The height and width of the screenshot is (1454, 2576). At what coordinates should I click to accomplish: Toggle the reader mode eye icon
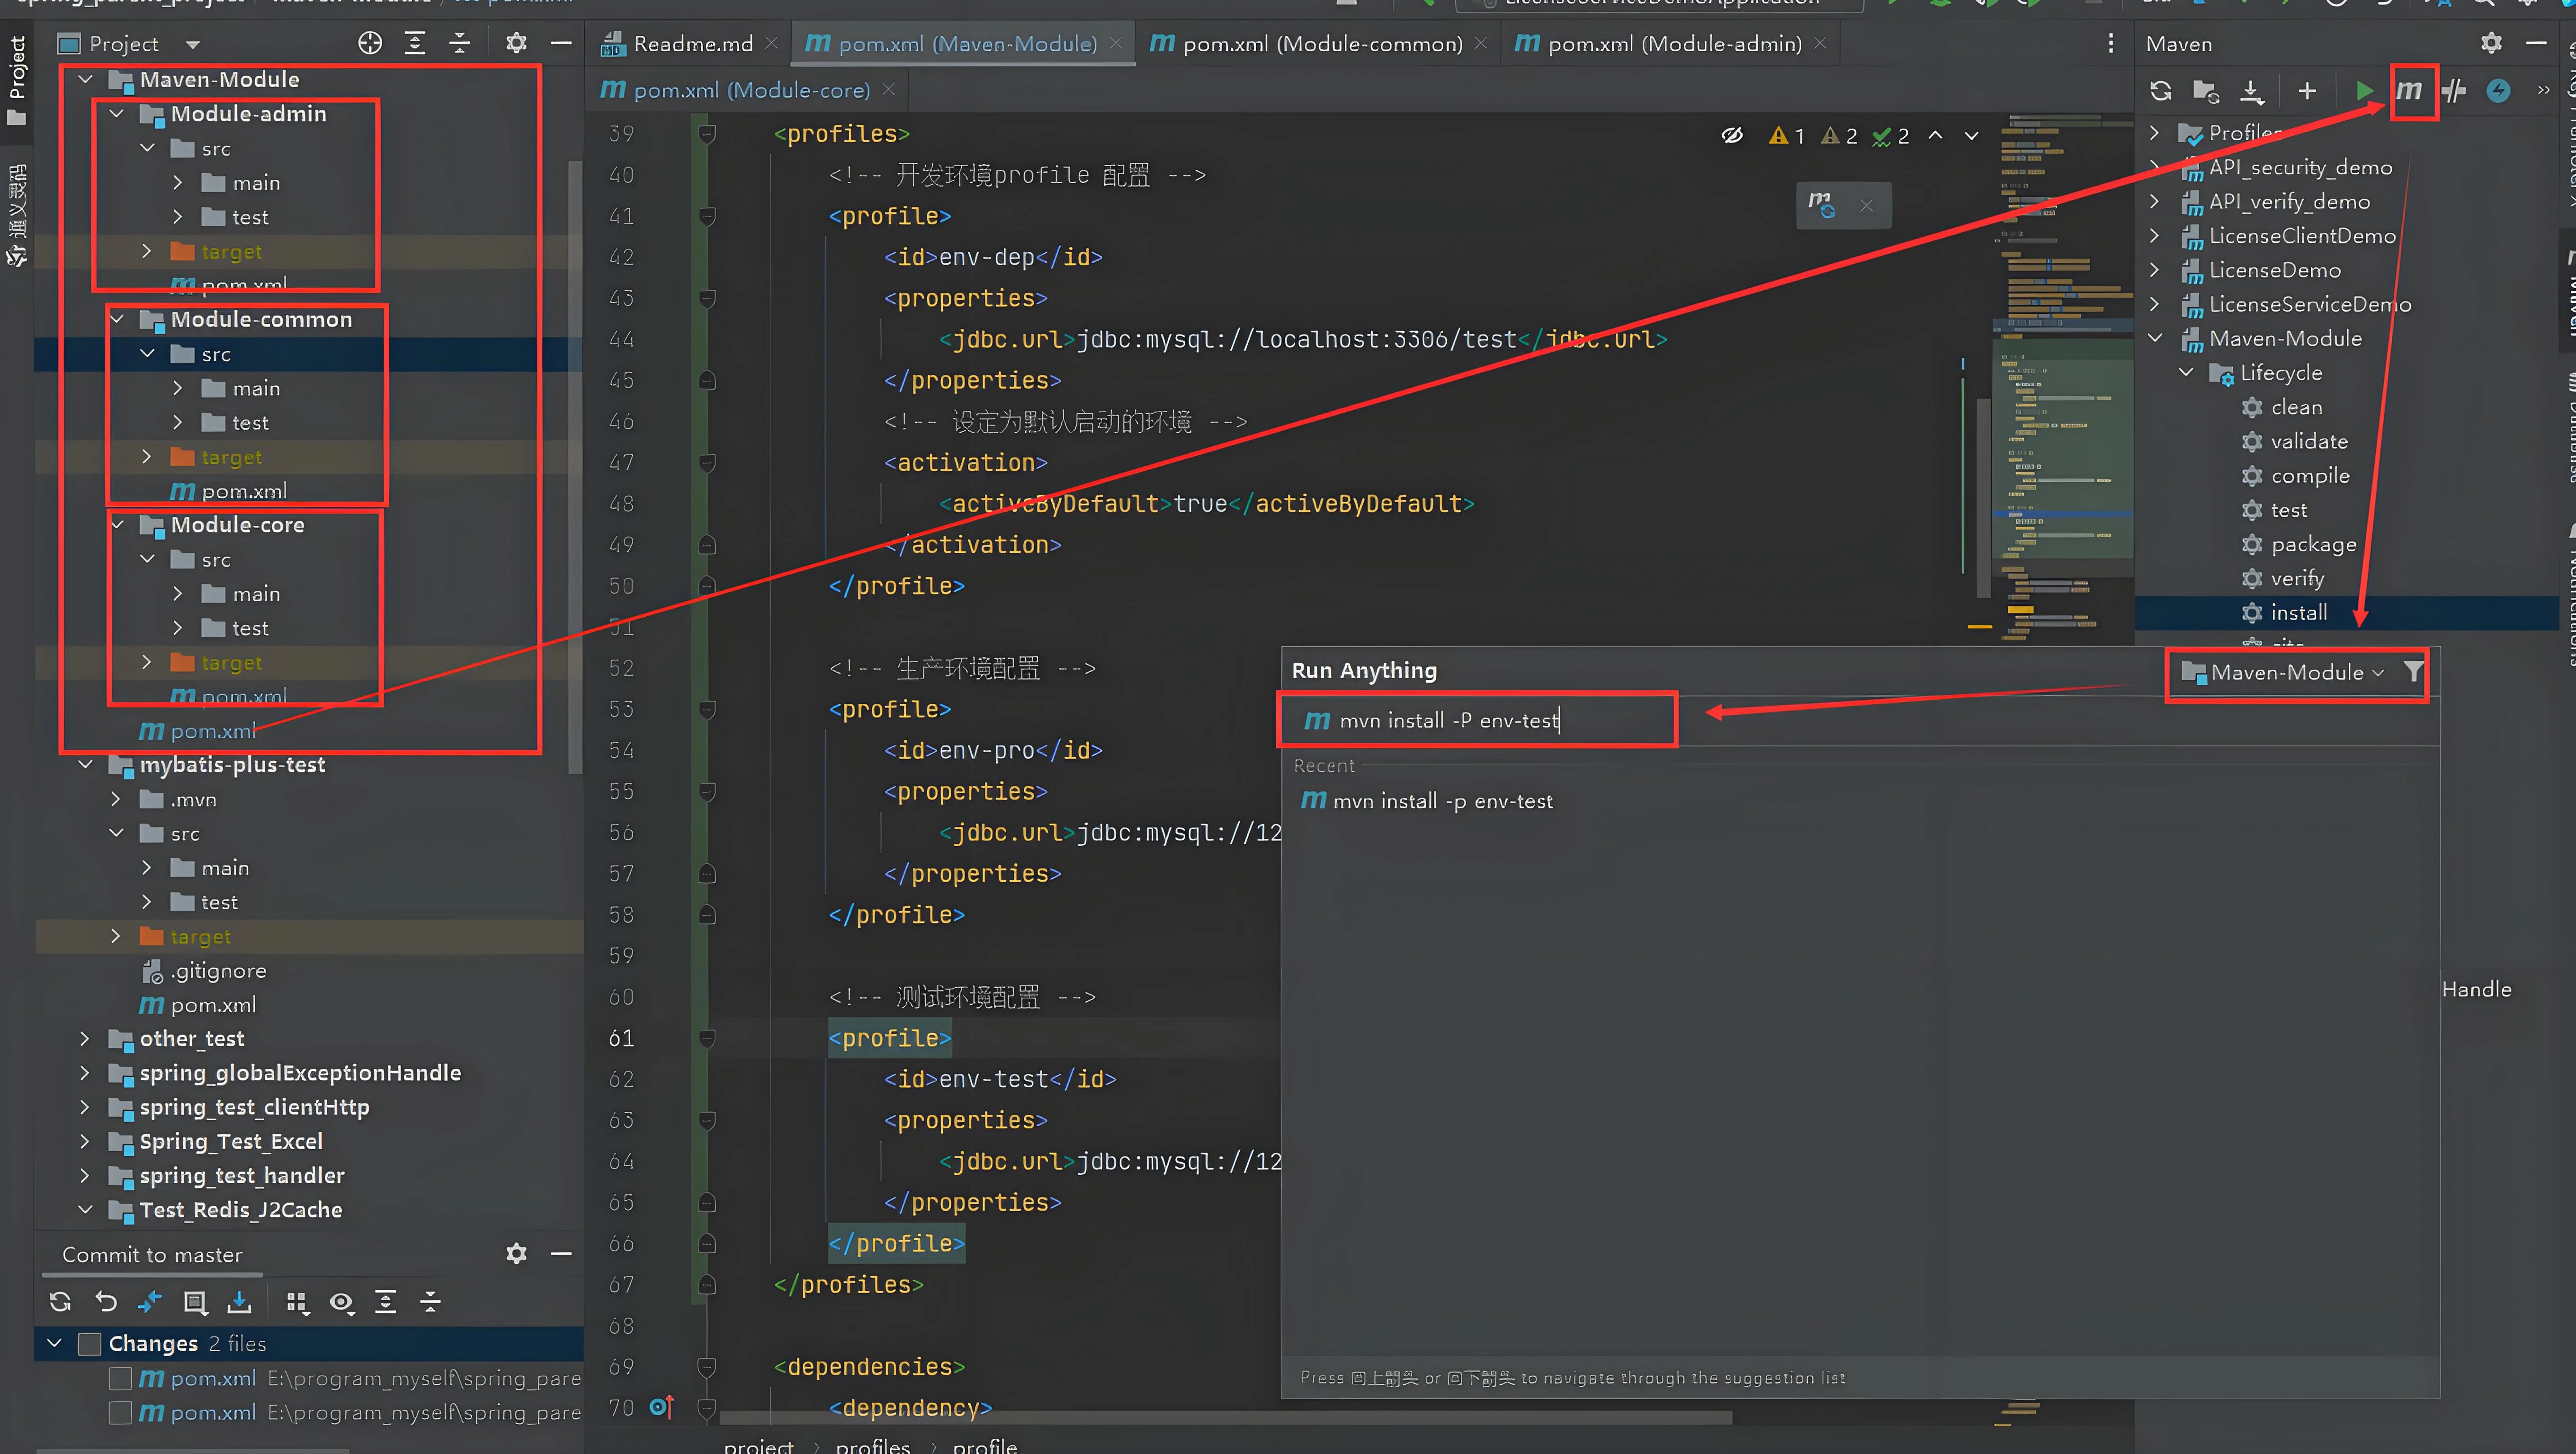tap(1732, 135)
